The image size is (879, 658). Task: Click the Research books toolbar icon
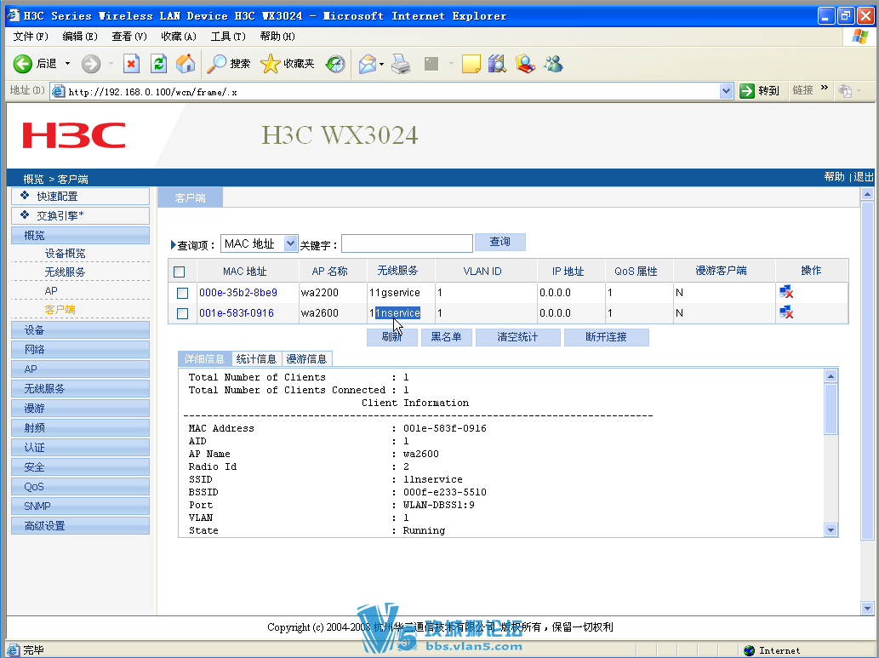point(497,63)
